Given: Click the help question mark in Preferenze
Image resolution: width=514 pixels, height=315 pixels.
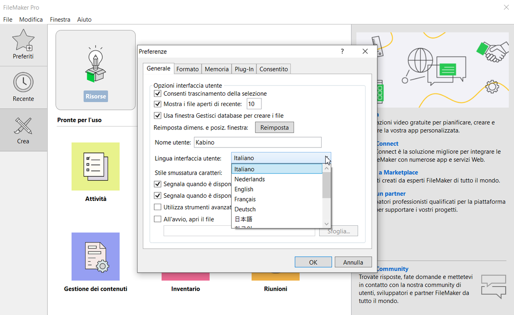Looking at the screenshot, I should (x=342, y=51).
